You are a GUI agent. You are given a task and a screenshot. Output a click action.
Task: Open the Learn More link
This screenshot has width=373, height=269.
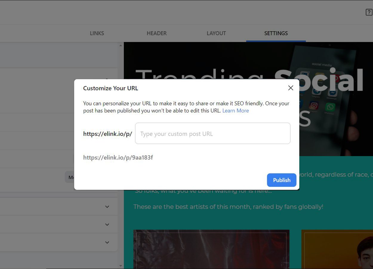point(235,111)
